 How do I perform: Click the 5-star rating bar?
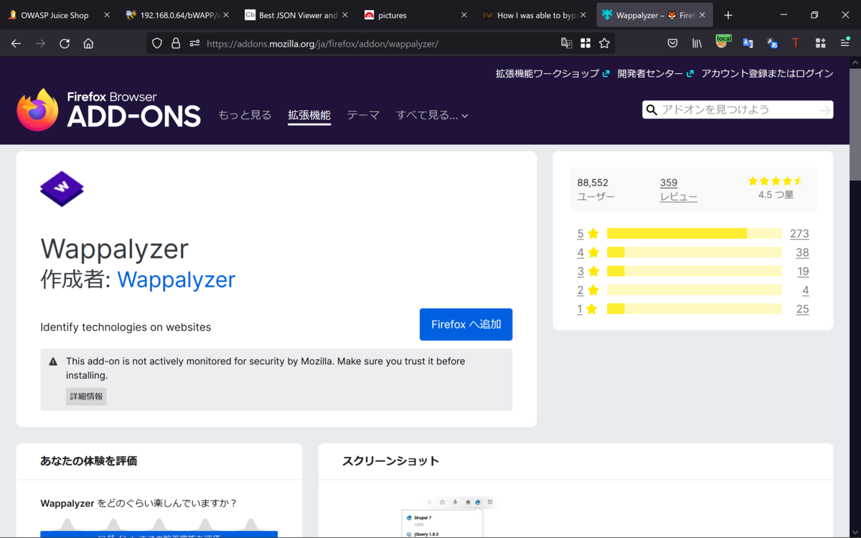point(694,233)
